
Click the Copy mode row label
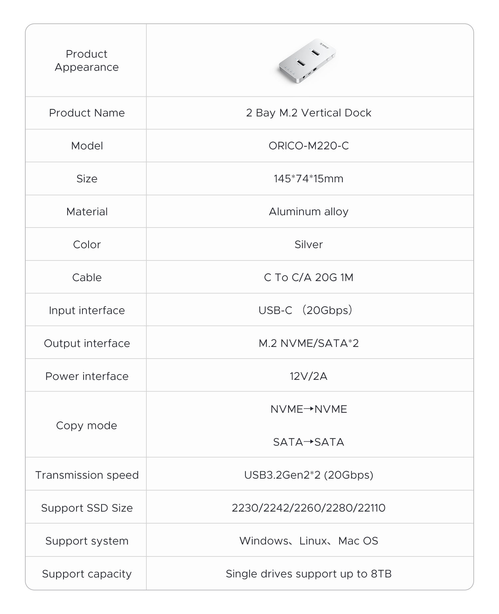(x=86, y=426)
